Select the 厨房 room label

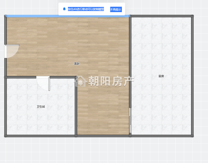(161, 76)
